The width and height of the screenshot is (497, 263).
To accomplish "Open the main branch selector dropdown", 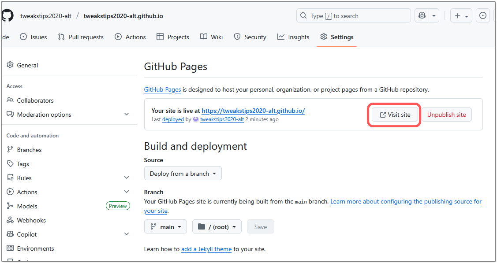I will (165, 226).
